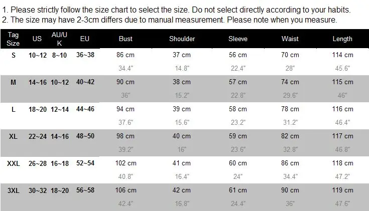Click the Length column header

pyautogui.click(x=342, y=39)
